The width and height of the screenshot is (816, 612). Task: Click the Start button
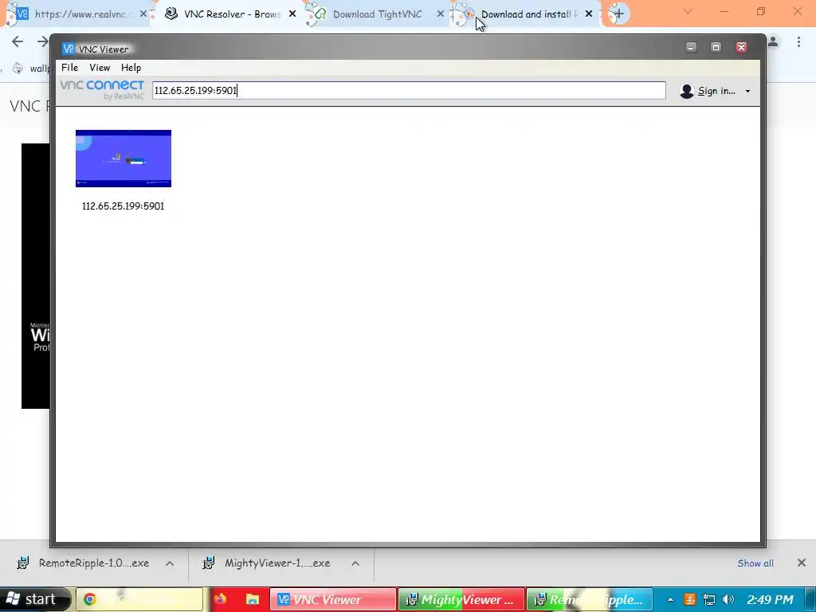click(x=34, y=599)
